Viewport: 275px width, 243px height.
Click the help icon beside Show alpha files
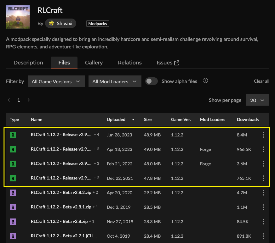205,81
